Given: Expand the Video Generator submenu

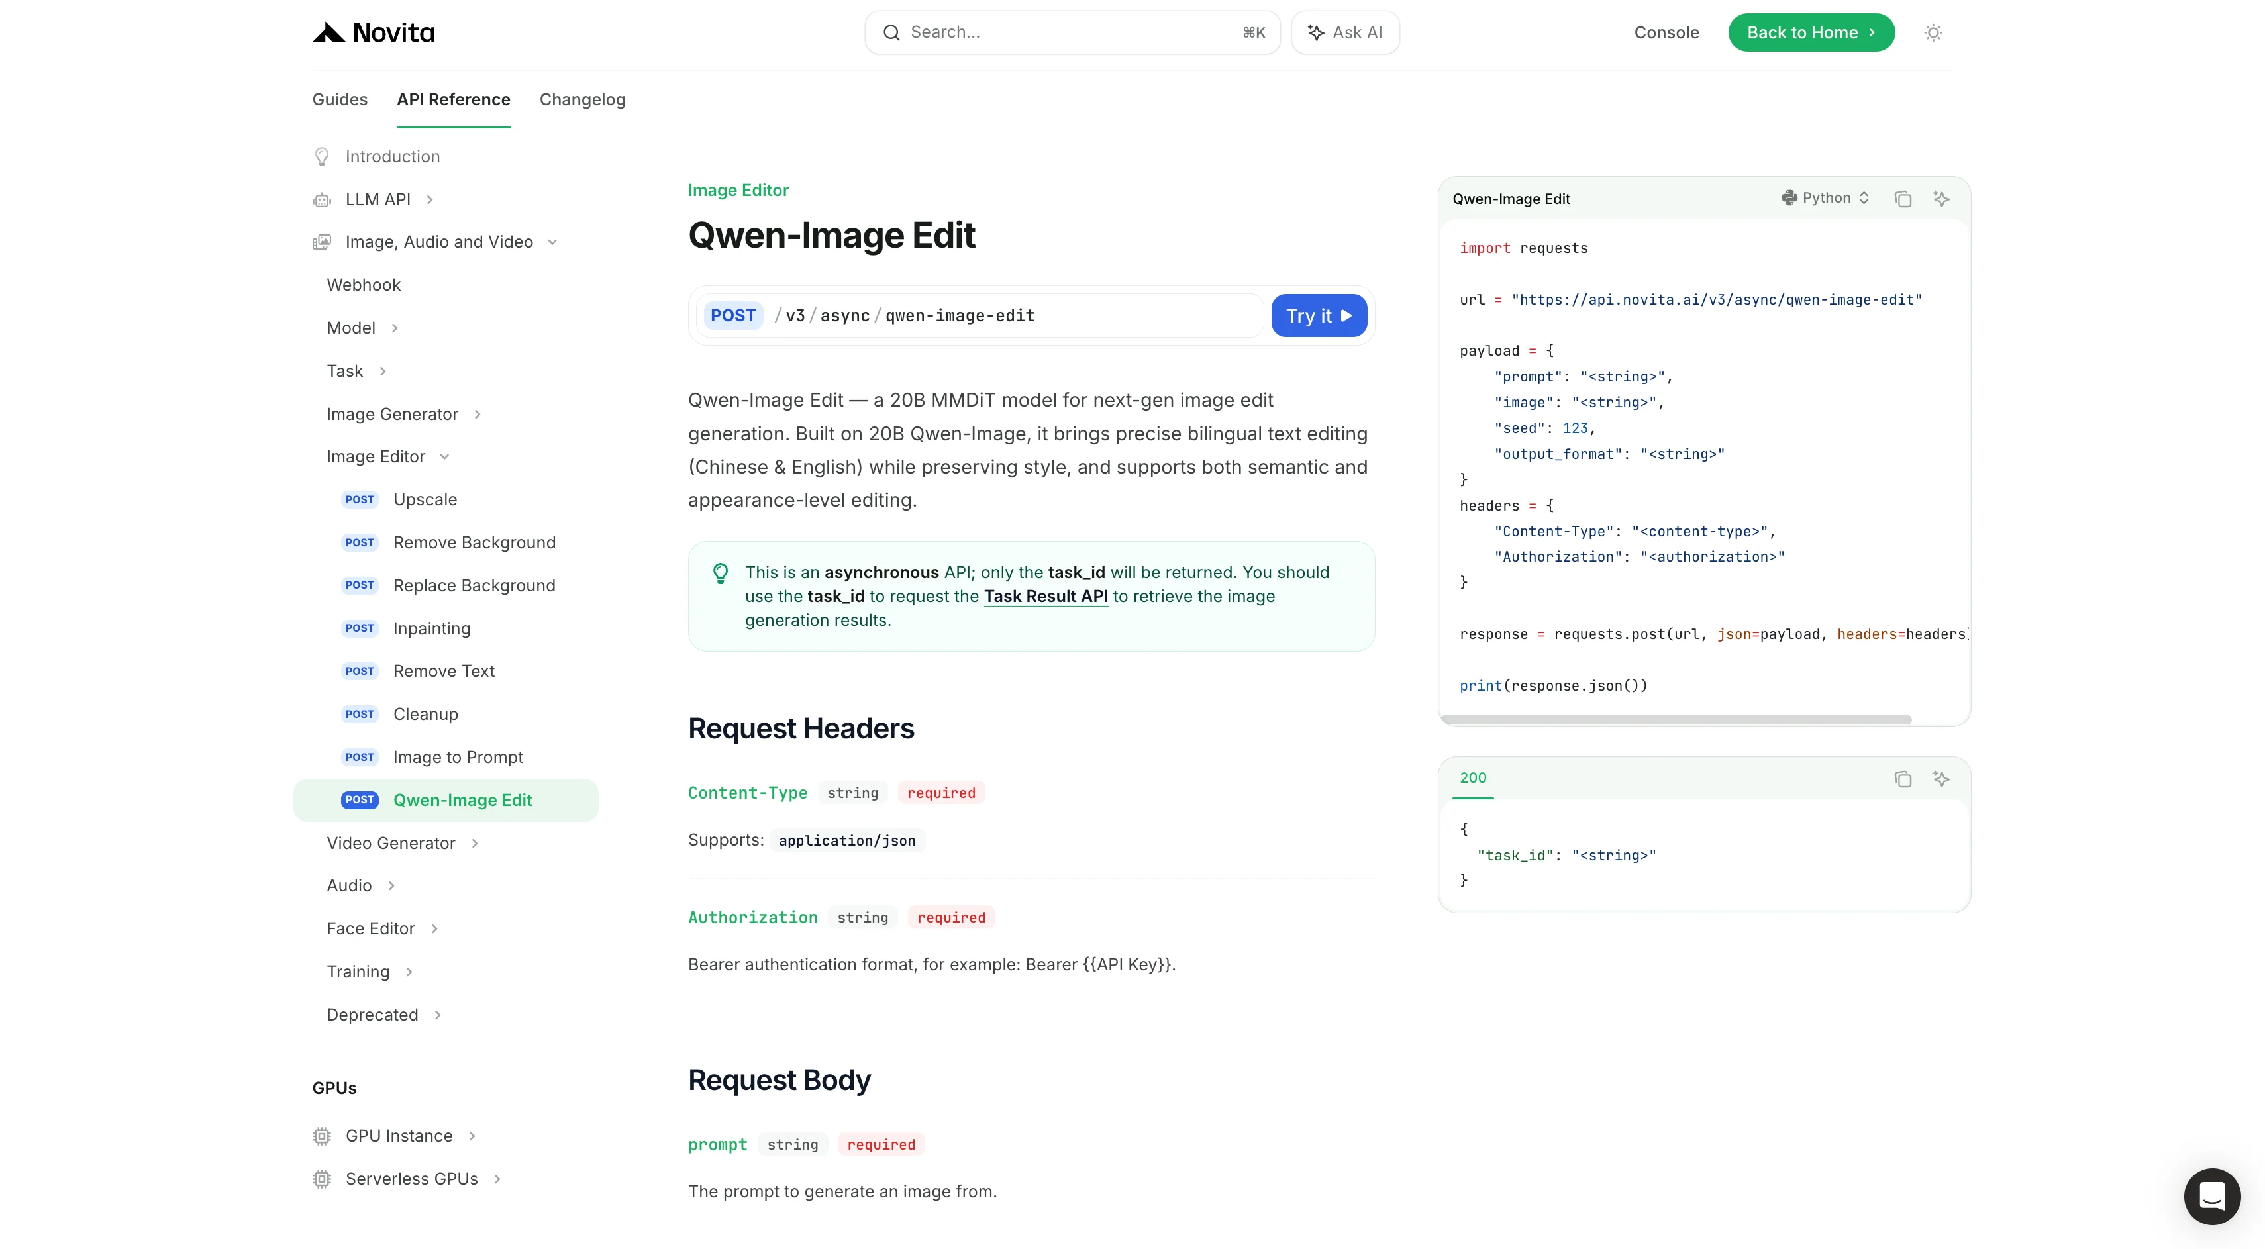Looking at the screenshot, I should click(475, 843).
